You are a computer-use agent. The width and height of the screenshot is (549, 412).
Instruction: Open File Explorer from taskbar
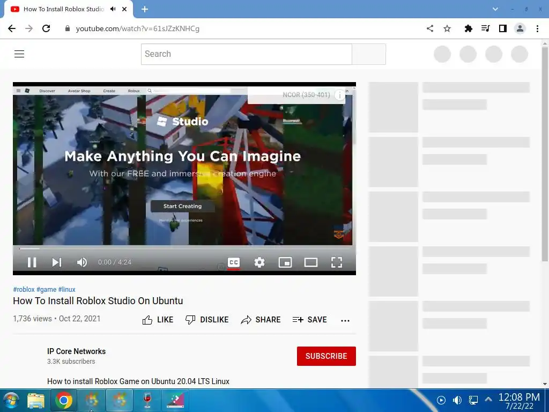coord(36,400)
